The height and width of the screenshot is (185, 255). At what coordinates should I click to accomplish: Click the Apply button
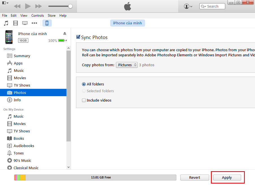tap(227, 177)
